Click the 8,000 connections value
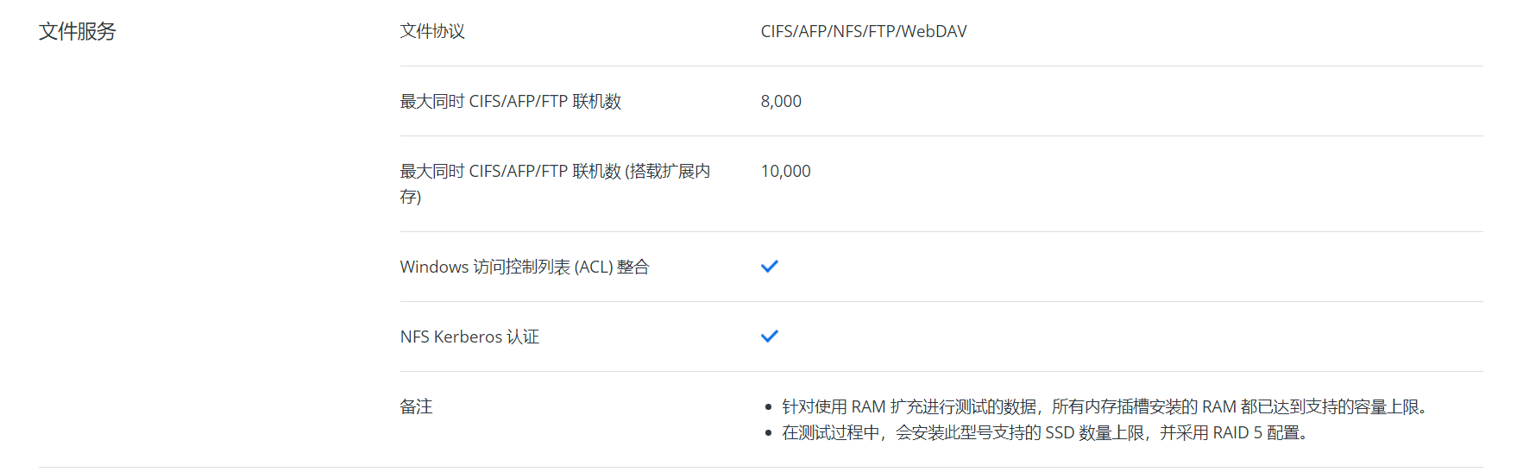 (781, 102)
